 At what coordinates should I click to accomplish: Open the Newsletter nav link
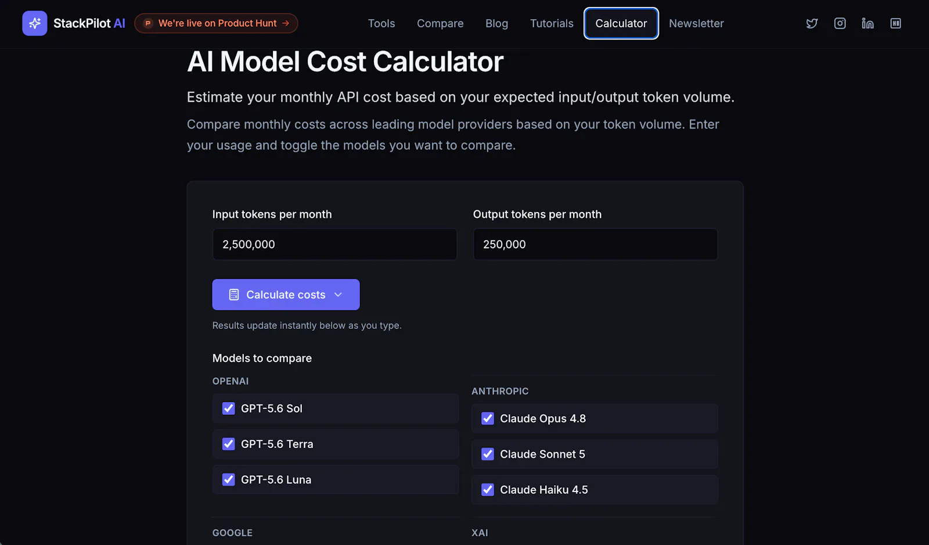[x=696, y=23]
